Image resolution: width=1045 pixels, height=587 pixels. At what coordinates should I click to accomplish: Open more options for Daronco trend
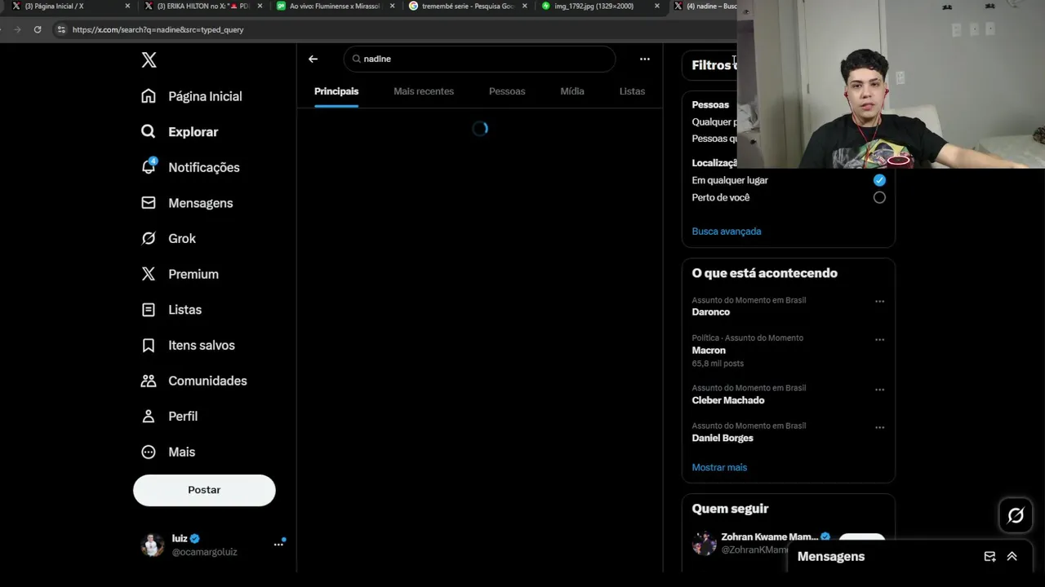879,302
